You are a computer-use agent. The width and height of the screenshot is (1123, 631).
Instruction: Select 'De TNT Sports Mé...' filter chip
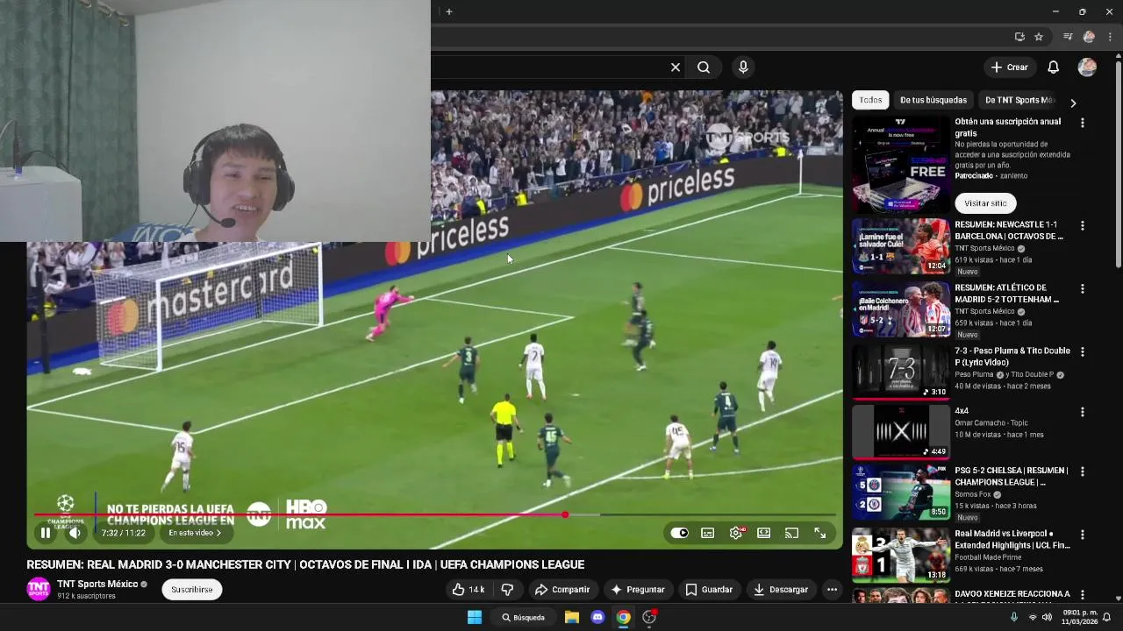click(1019, 100)
